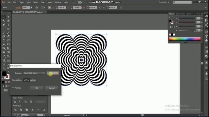Click the Exclude shape mode icon

coord(31,102)
